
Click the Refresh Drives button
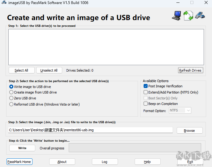click(x=190, y=70)
